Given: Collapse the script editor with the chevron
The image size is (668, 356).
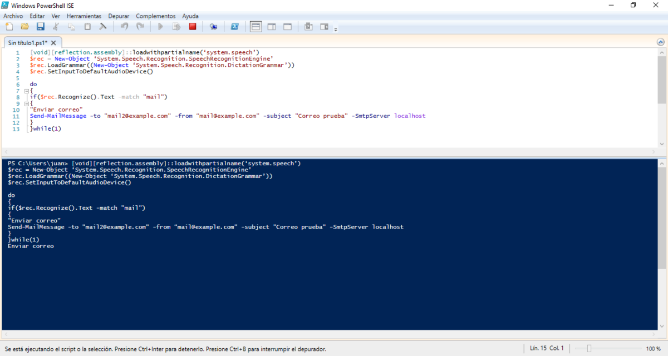Looking at the screenshot, I should coord(661,41).
